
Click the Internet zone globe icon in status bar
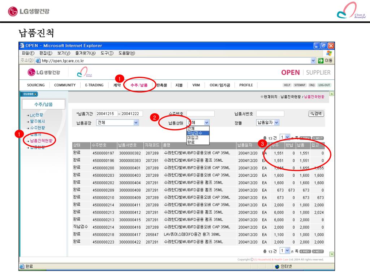(x=277, y=267)
